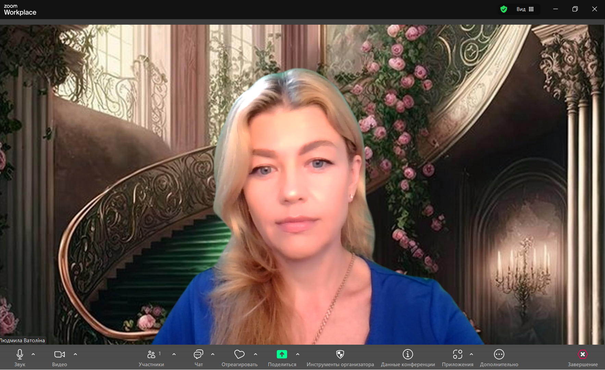Viewport: 605px width, 370px height.
Task: Click the Zoom Workplace logo in title bar
Action: pos(20,10)
